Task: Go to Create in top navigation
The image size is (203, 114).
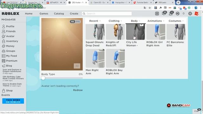Action: [74, 14]
